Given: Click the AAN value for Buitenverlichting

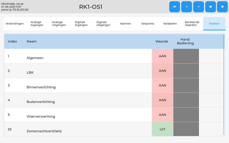Looking at the screenshot, I should pyautogui.click(x=163, y=100).
